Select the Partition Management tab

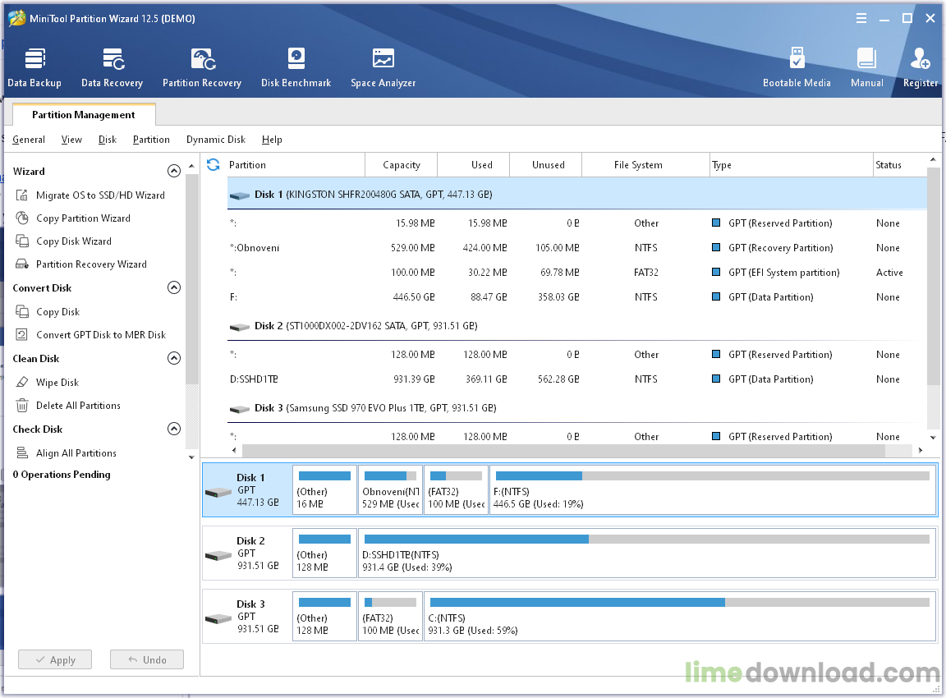[x=83, y=115]
